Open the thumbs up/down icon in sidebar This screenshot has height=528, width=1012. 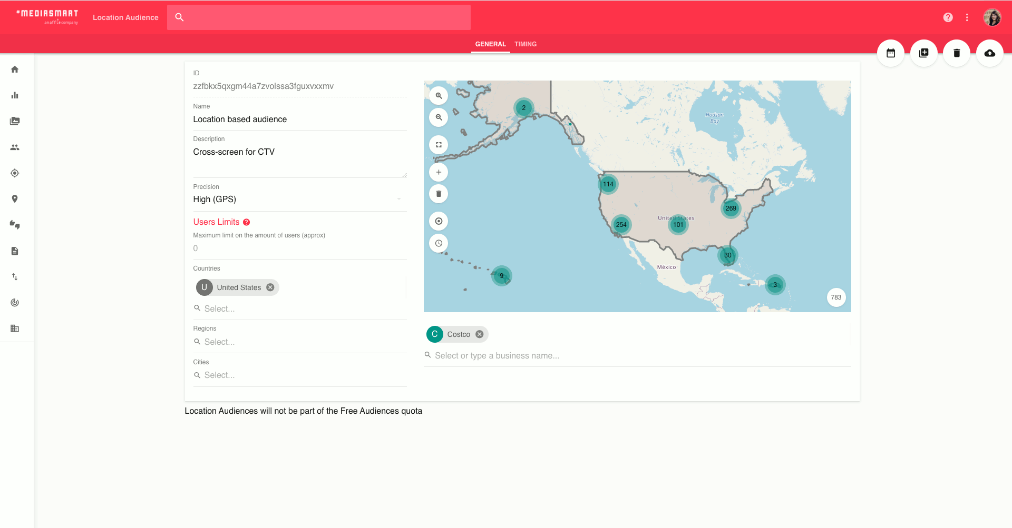click(x=15, y=225)
